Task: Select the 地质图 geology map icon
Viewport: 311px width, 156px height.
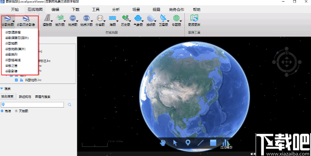Action: click(72, 18)
